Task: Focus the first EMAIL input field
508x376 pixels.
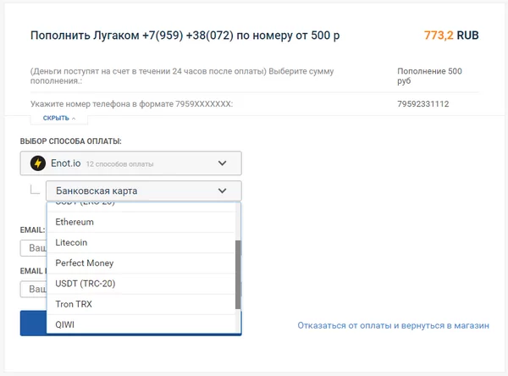Action: [34, 249]
